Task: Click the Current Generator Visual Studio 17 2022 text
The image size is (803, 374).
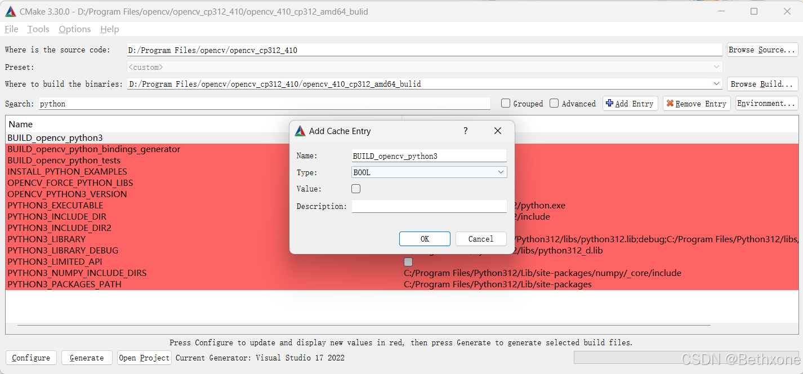Action: [260, 358]
